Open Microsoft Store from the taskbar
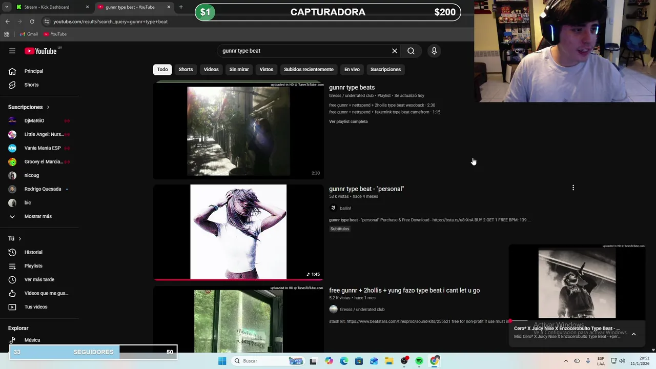Viewport: 656px width, 369px height. click(359, 361)
